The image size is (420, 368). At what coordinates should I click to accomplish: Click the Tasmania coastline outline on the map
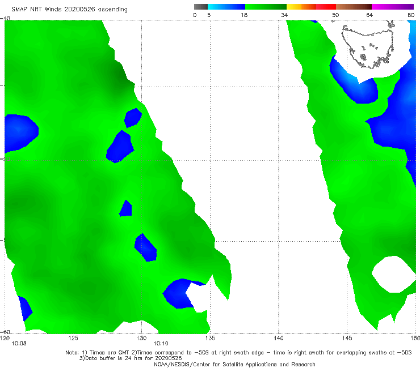368,46
